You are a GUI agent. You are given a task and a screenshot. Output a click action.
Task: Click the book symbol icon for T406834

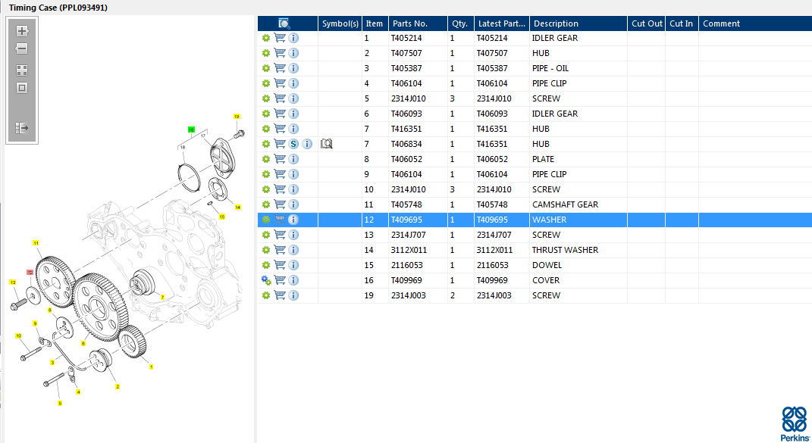[x=326, y=144]
